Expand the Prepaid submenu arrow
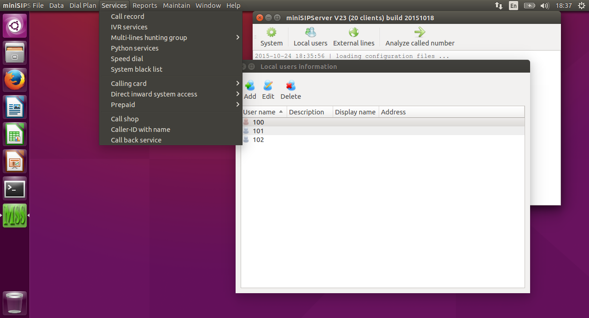The width and height of the screenshot is (589, 318). [x=238, y=105]
